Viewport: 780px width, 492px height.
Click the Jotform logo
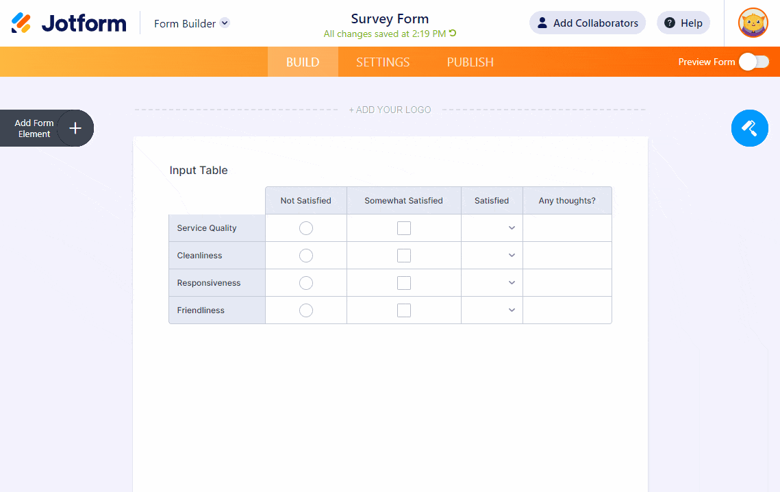pyautogui.click(x=69, y=23)
